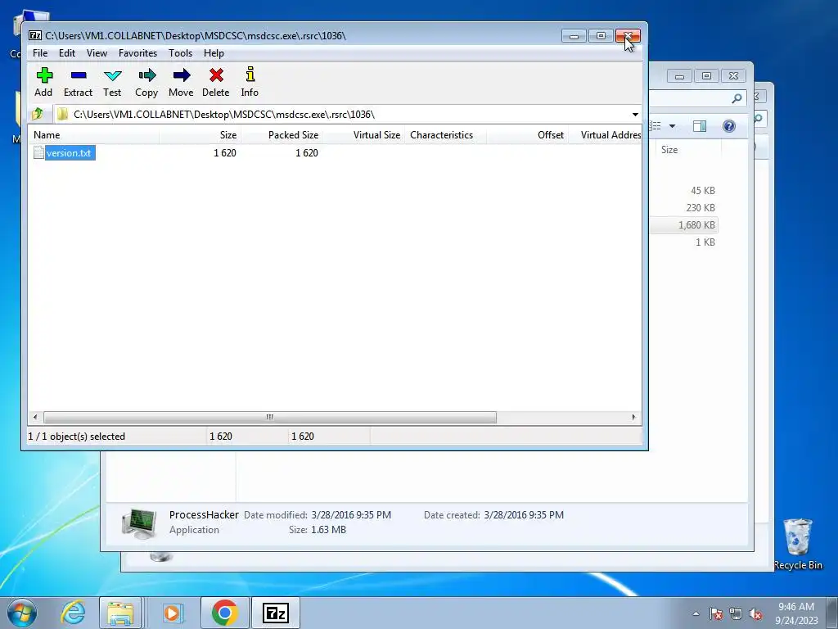Sort by the Name column header

(93, 135)
